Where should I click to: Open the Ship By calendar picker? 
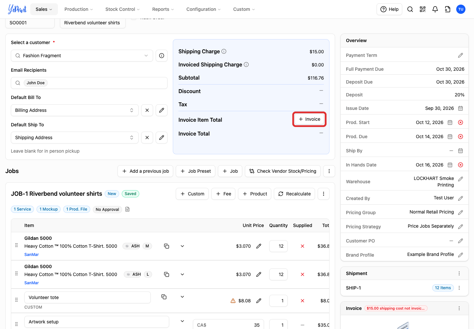(461, 151)
